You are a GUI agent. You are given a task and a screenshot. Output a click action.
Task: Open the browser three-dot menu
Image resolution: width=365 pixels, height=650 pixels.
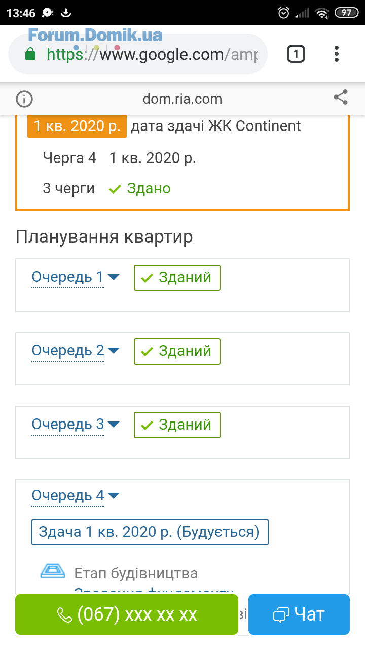(x=337, y=54)
